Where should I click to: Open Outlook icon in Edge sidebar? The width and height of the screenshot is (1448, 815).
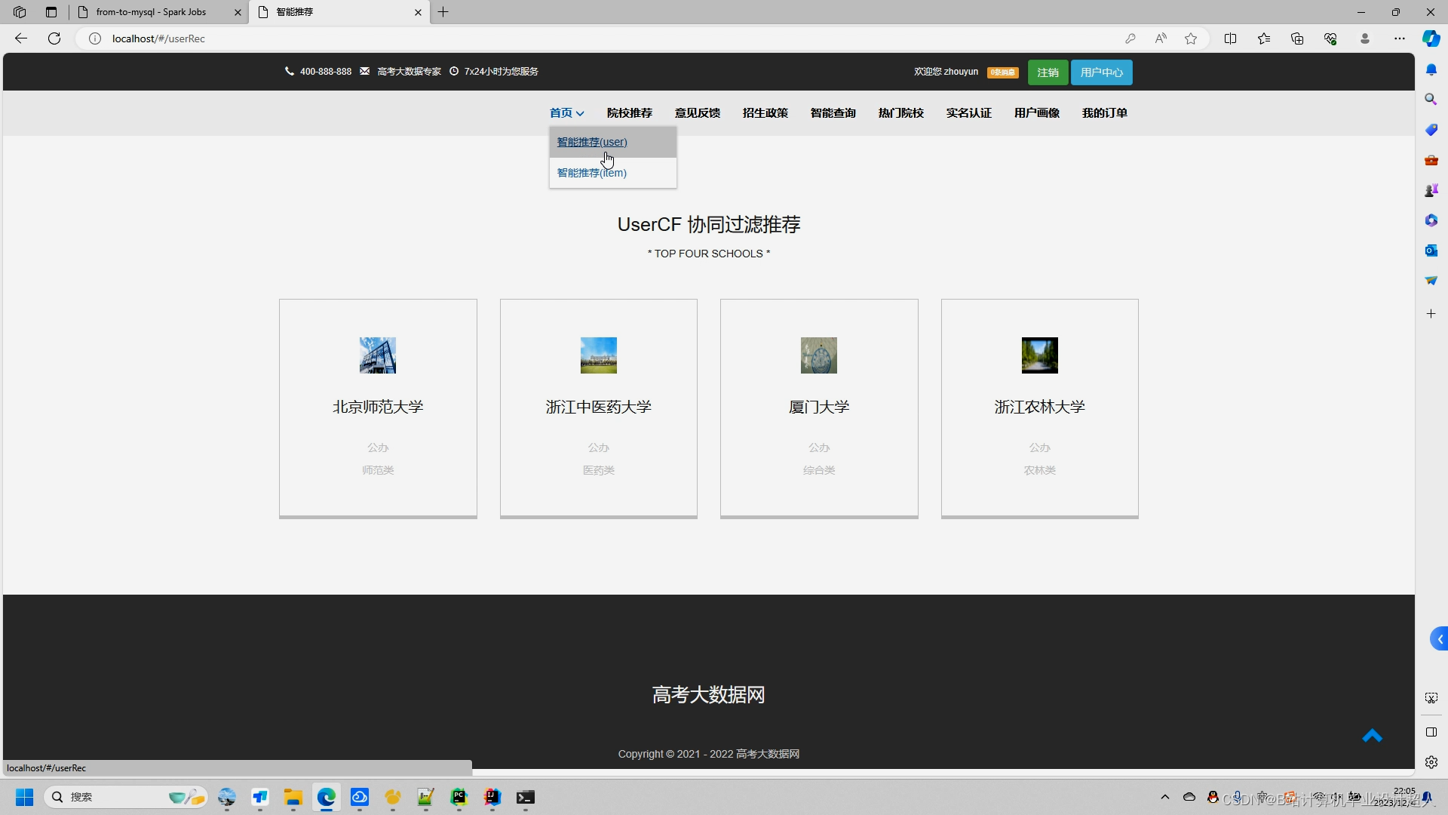(1431, 250)
